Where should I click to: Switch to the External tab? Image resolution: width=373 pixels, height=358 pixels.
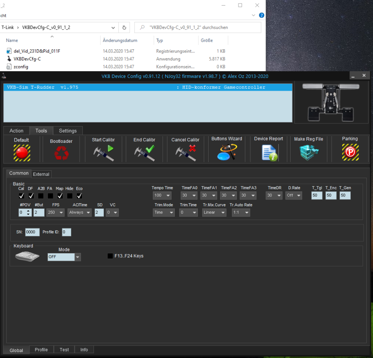tap(41, 174)
